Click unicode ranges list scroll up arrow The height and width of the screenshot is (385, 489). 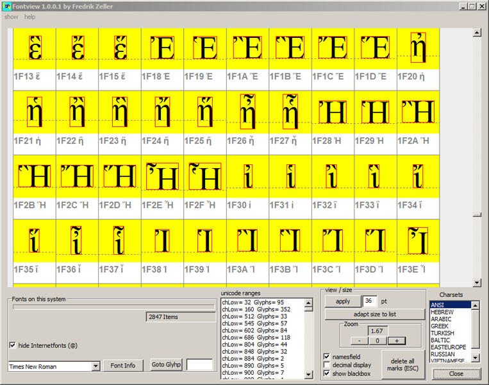point(308,303)
